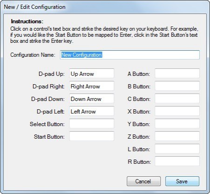The image size is (210, 194).
Task: Click the Select Button text box
Action: pos(92,124)
